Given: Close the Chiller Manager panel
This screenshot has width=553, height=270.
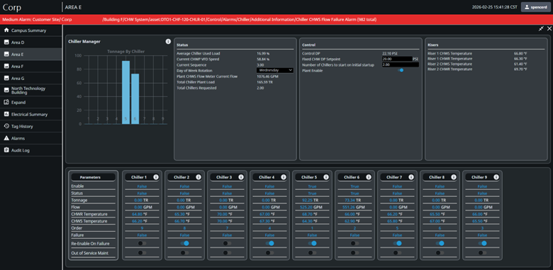Looking at the screenshot, I should (x=549, y=29).
